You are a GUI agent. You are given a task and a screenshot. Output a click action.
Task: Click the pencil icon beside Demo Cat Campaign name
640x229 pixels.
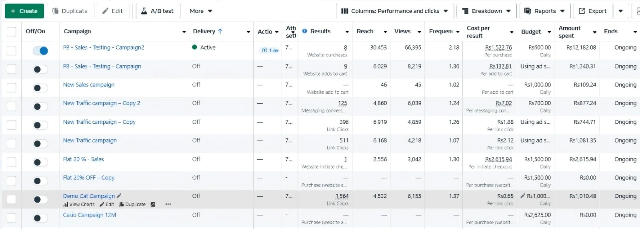click(x=119, y=196)
